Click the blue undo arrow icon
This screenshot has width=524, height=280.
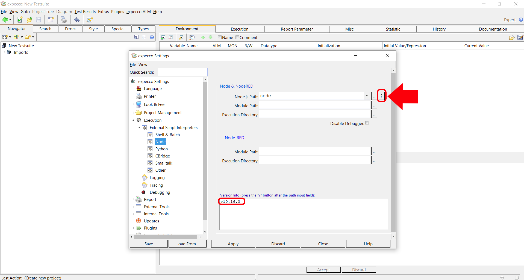click(77, 20)
